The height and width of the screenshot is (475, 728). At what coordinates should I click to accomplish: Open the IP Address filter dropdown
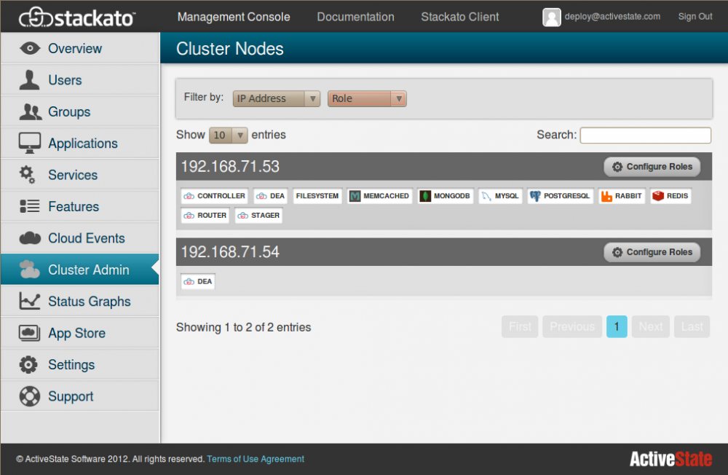276,98
